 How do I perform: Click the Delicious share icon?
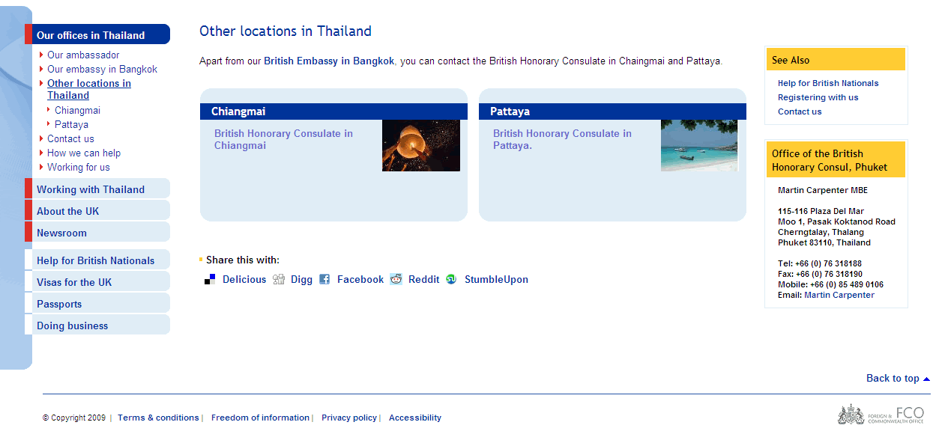point(211,280)
